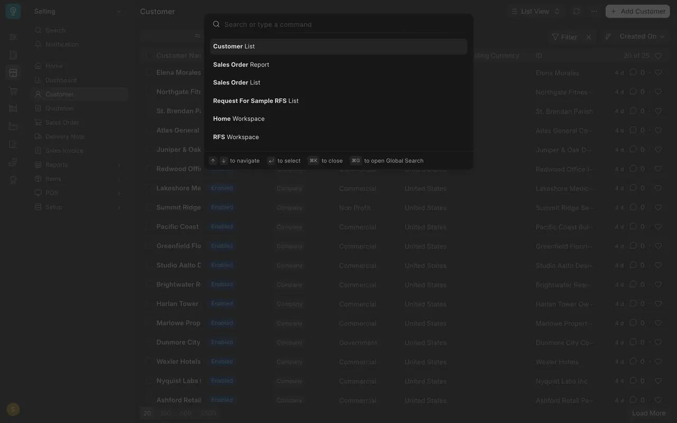Tick the checkbox for Lakeshore Medical row
The height and width of the screenshot is (423, 677).
point(148,188)
